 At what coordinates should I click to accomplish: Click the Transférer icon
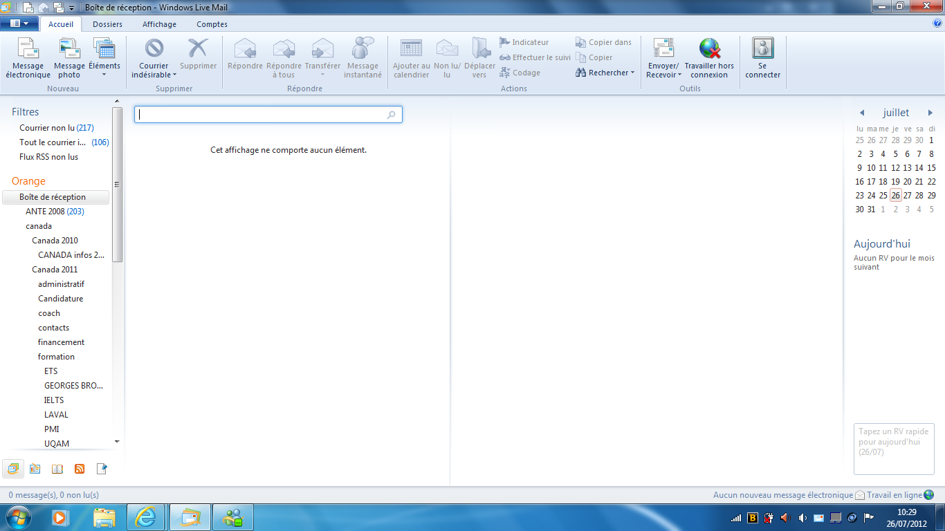click(x=322, y=48)
